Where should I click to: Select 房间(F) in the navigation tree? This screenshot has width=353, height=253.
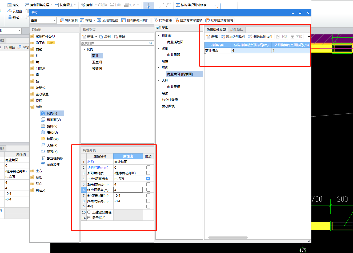tap(52, 113)
